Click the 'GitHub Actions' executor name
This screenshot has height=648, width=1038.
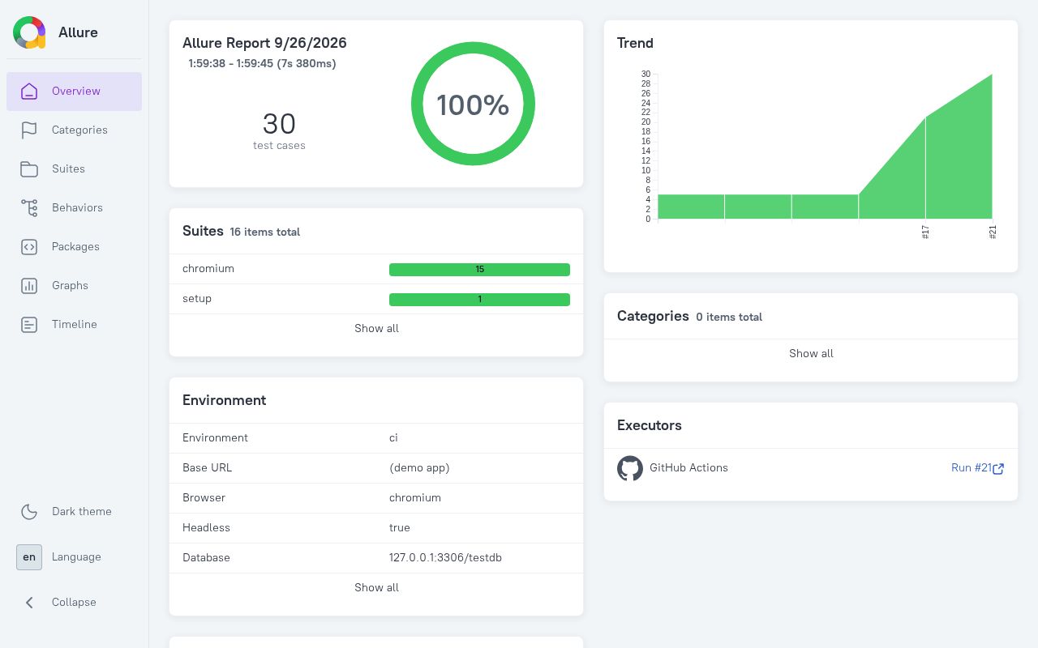(688, 467)
